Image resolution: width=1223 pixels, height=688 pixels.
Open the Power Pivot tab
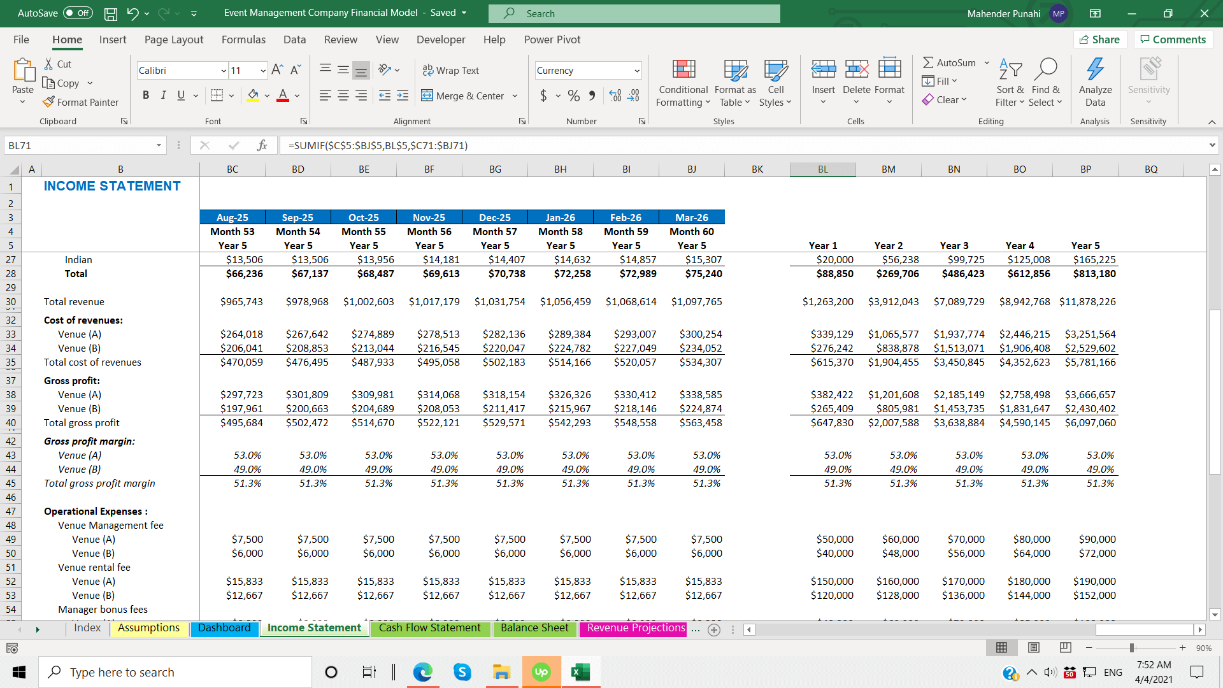[x=552, y=39]
